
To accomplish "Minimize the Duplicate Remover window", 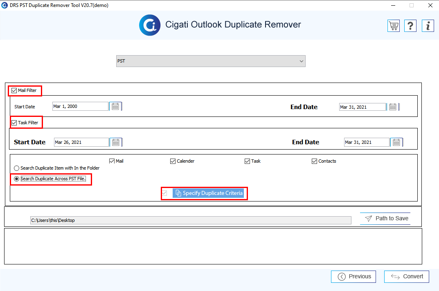I will pyautogui.click(x=393, y=5).
